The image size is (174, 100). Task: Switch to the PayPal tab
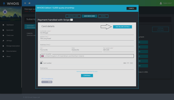click(x=103, y=16)
